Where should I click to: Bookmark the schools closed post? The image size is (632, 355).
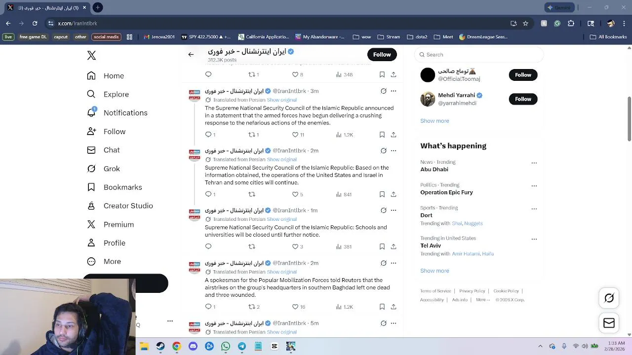[382, 247]
